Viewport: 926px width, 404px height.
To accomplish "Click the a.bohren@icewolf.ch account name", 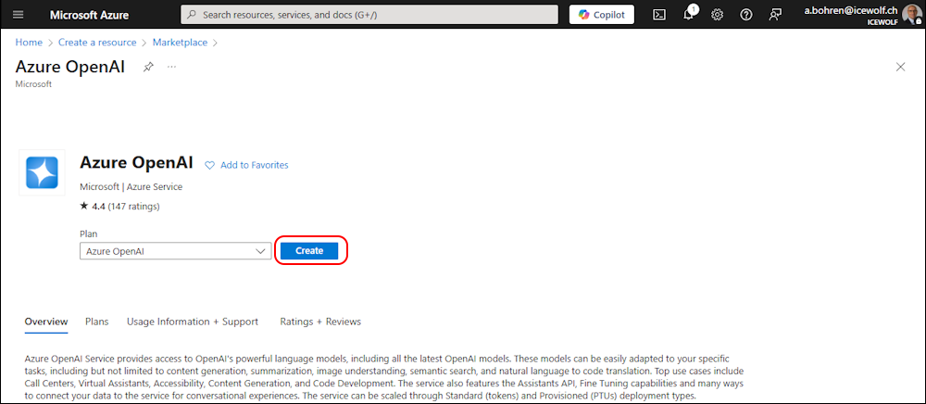I will (851, 10).
